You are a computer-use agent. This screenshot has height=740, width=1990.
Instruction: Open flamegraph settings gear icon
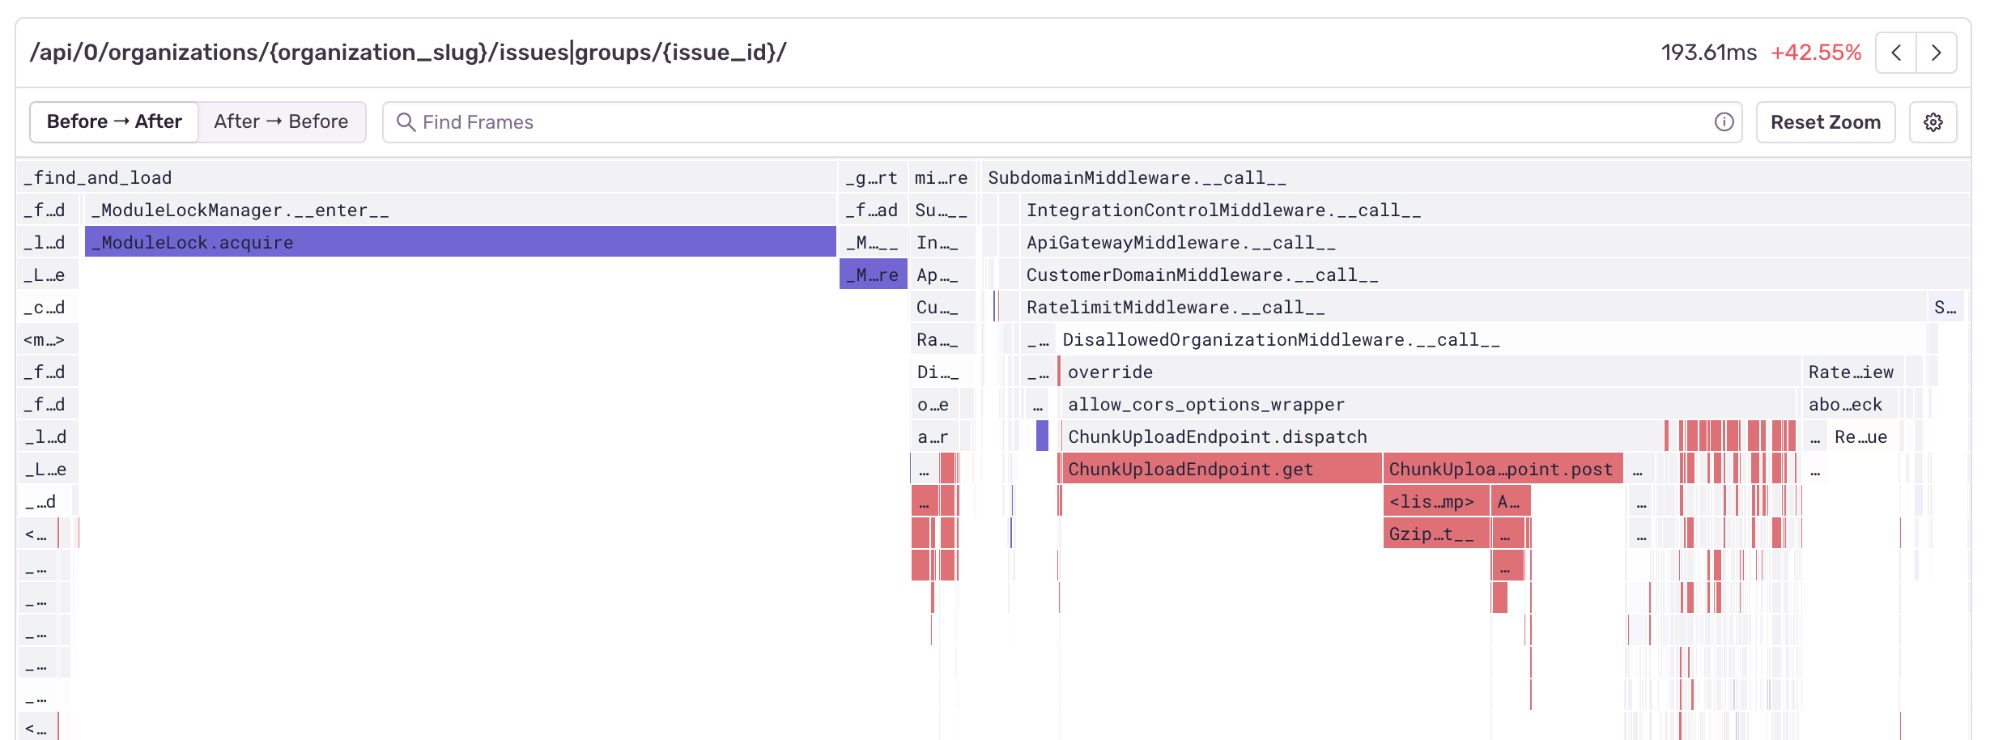click(x=1933, y=122)
